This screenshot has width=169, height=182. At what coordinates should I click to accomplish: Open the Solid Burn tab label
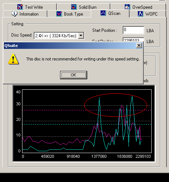pos(88,7)
